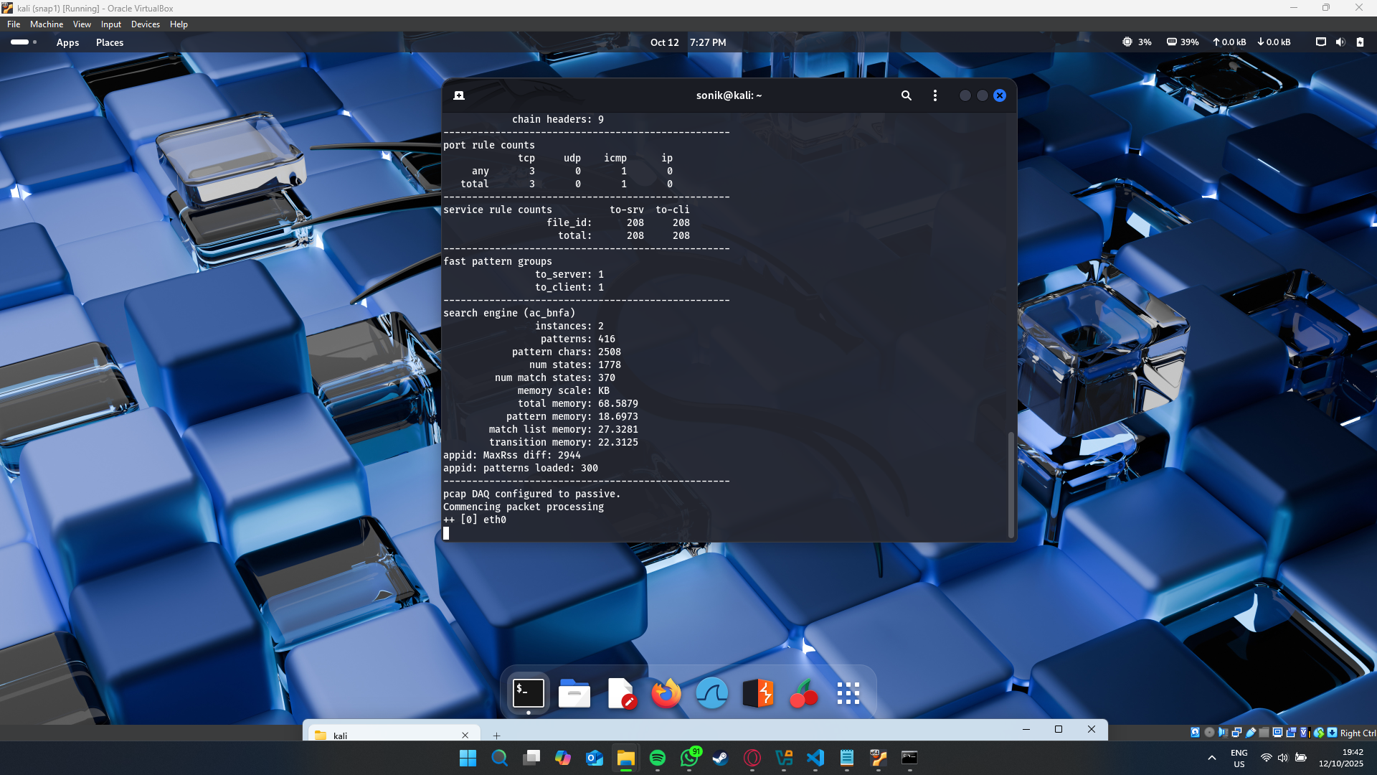Screen dimensions: 1377x775
Task: Open the terminal three-dots menu
Action: click(935, 95)
